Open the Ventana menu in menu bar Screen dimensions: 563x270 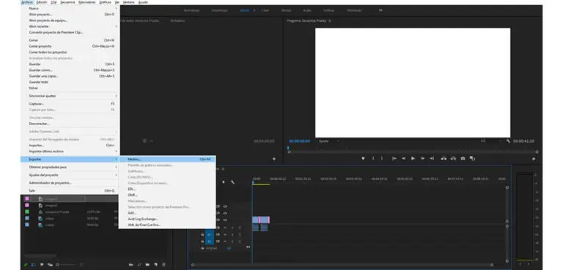point(128,2)
